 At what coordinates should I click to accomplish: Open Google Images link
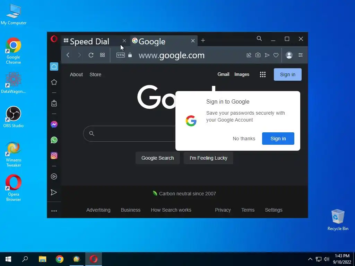[x=242, y=74]
